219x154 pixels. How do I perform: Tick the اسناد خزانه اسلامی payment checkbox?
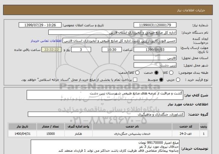point(135,80)
